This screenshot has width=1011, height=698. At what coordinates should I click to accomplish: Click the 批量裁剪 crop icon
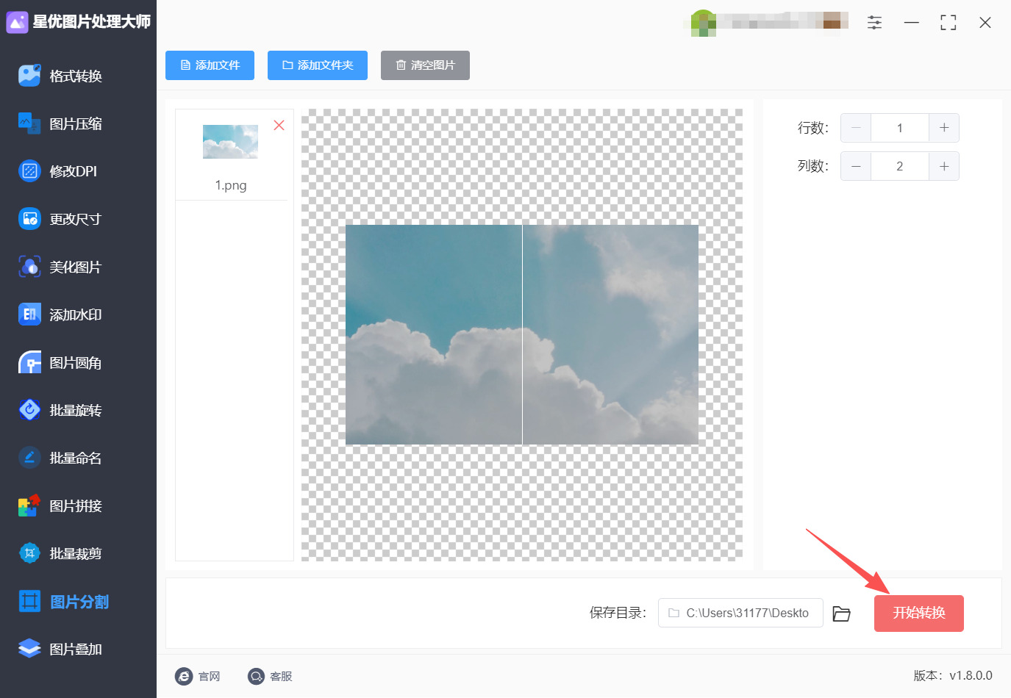29,553
